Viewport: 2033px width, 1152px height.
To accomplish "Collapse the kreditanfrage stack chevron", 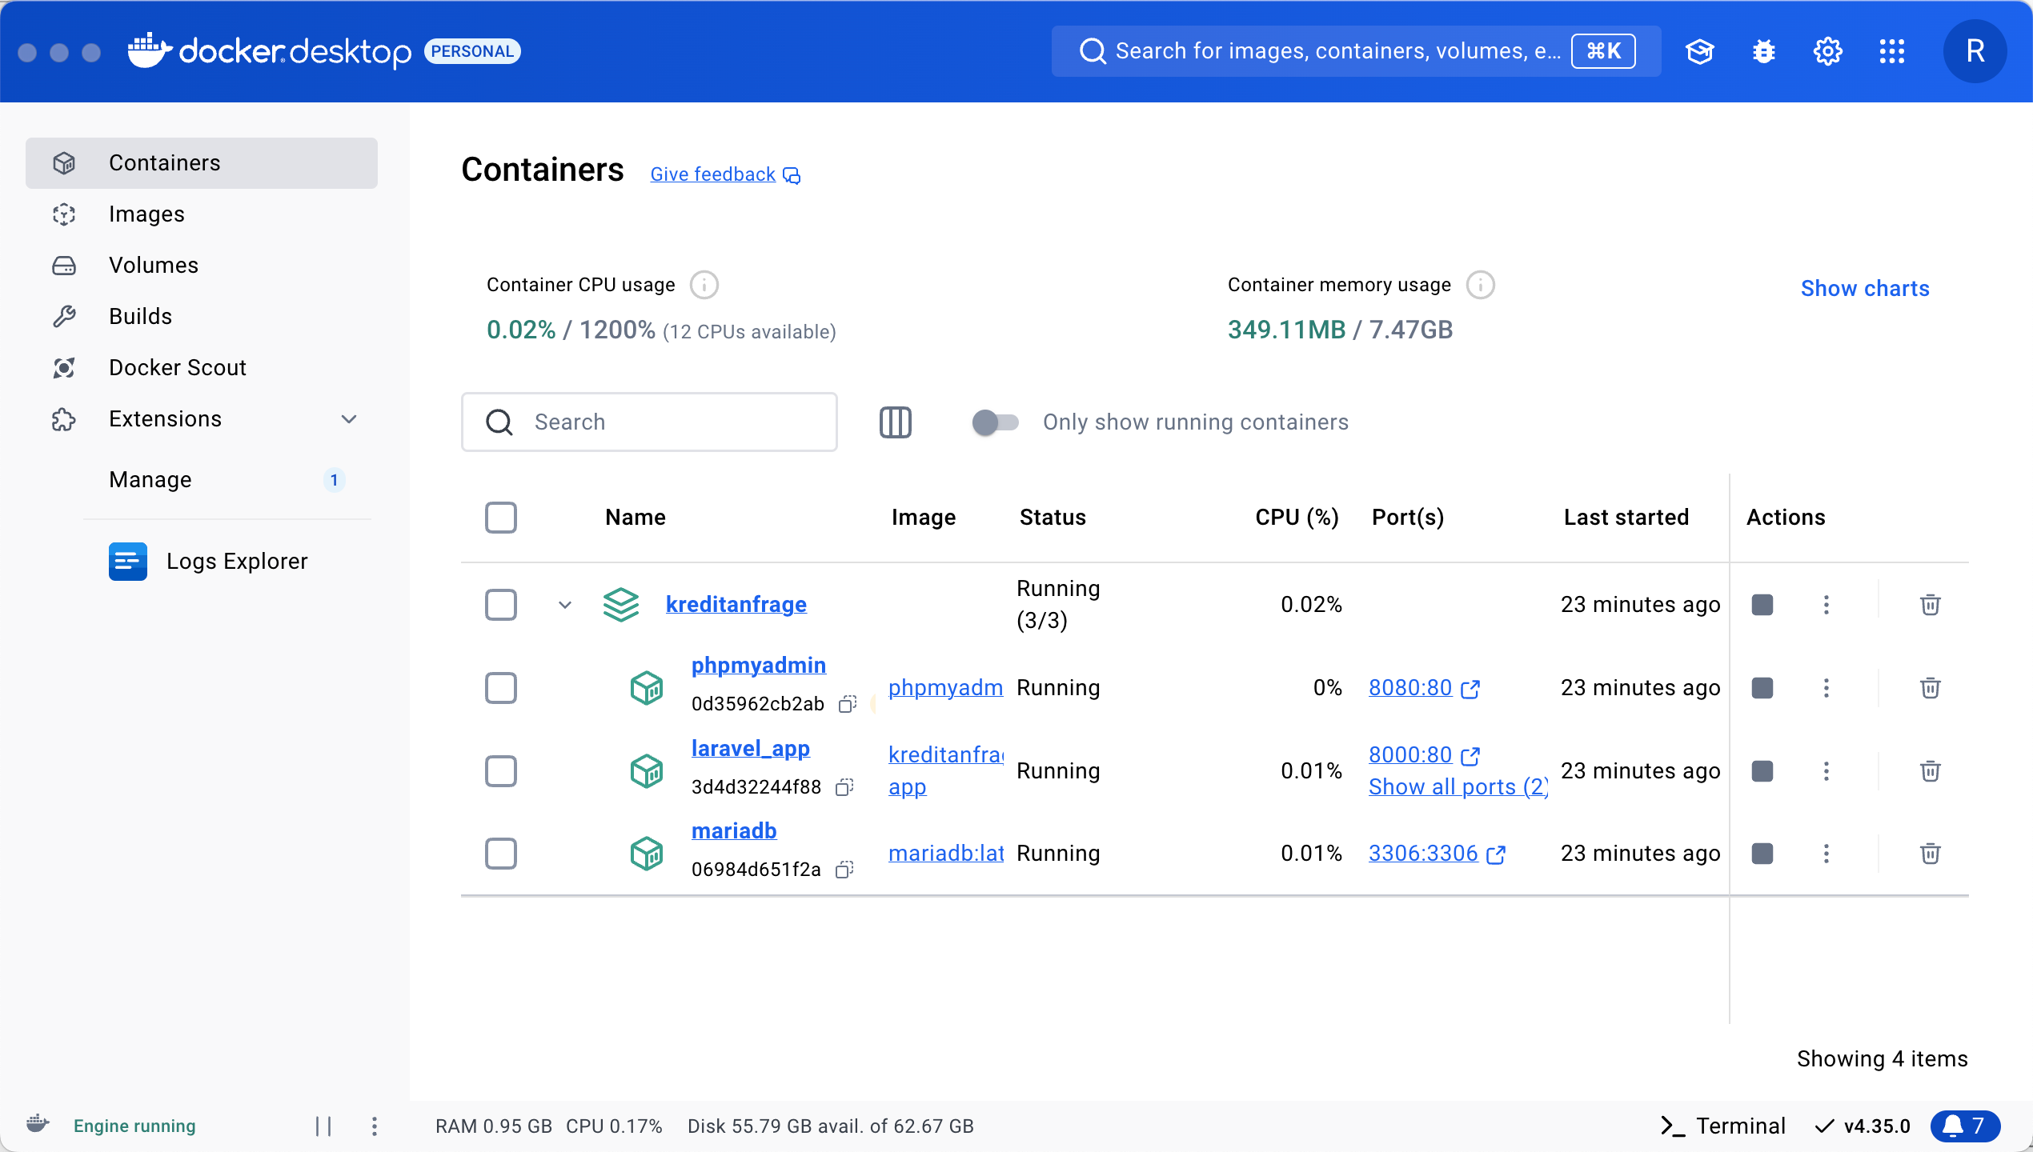I will click(x=565, y=605).
